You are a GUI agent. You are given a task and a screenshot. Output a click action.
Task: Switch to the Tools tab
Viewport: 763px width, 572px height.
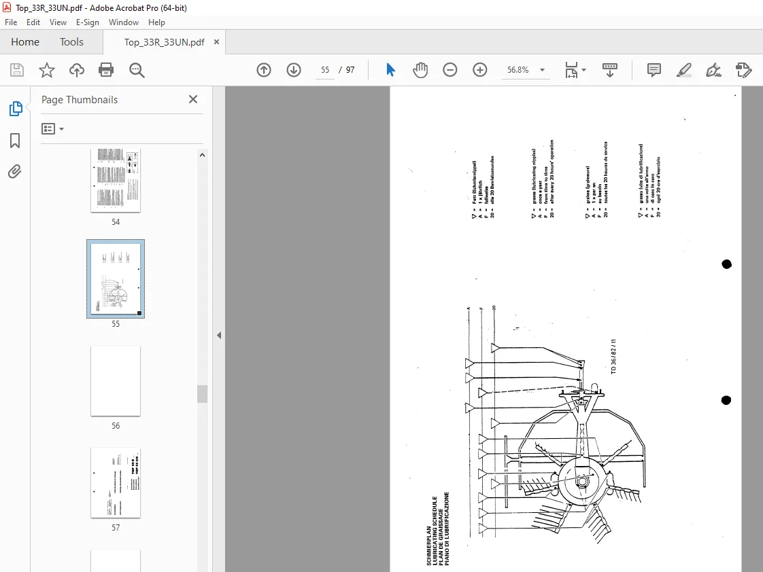tap(71, 42)
